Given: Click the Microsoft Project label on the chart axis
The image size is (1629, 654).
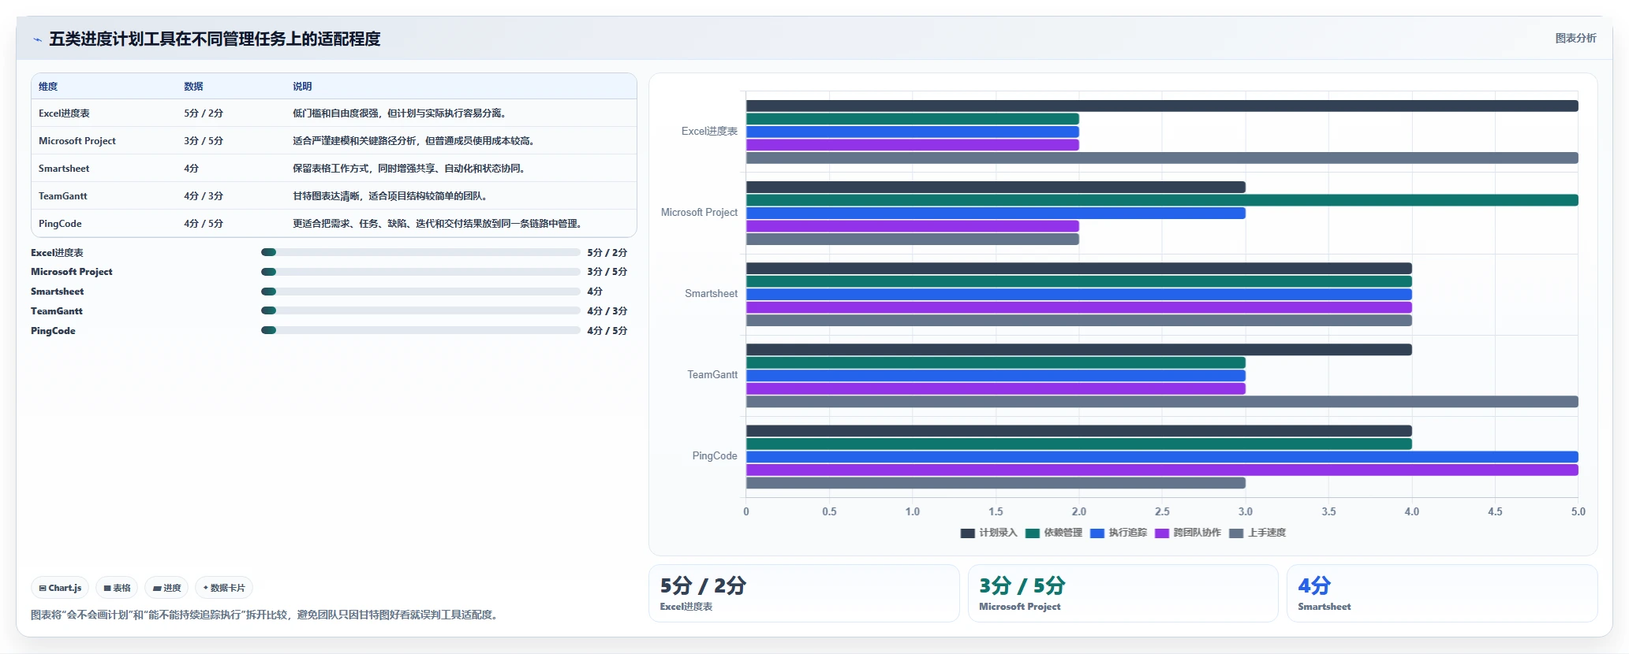Looking at the screenshot, I should click(699, 213).
